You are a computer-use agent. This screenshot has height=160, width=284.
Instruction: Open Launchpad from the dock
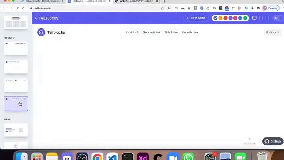coord(36,156)
